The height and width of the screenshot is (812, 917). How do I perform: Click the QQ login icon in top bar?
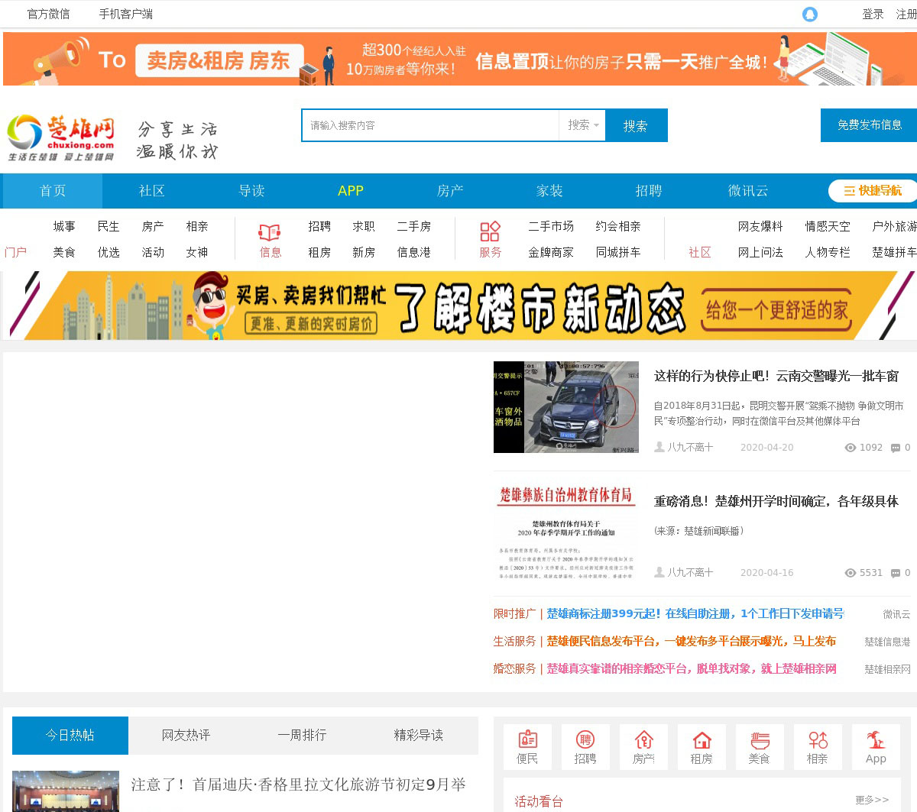(810, 15)
